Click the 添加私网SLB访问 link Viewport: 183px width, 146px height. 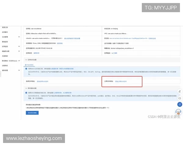click(x=42, y=81)
